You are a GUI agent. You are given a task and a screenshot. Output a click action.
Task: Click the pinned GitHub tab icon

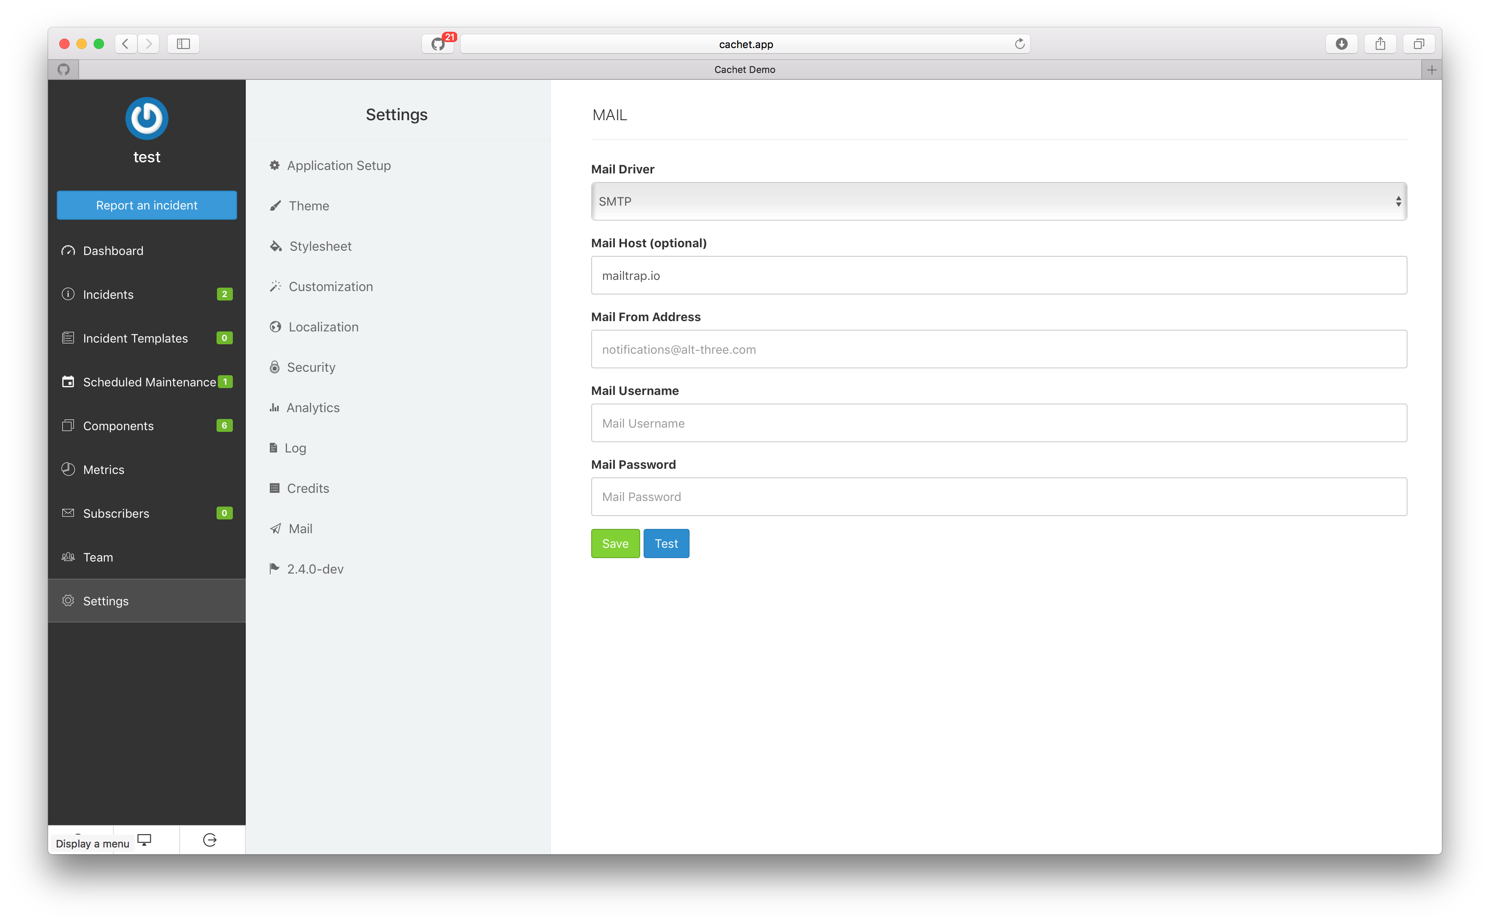pyautogui.click(x=64, y=70)
